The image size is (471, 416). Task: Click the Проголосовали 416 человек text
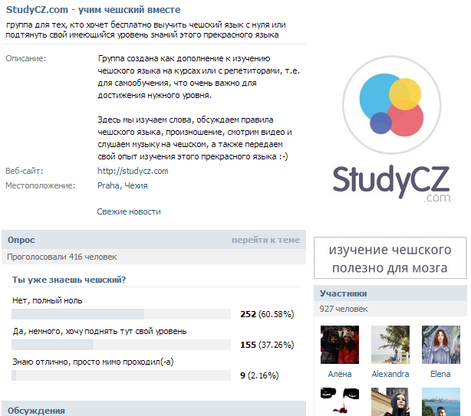click(62, 257)
